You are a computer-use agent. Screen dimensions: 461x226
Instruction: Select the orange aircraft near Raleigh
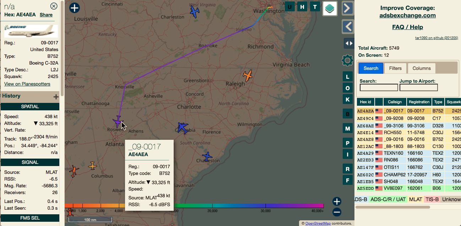(248, 76)
